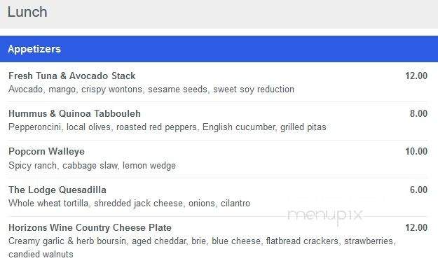Select the Whole wheat tortilla description text
Screen dimensions: 438x263
129,204
